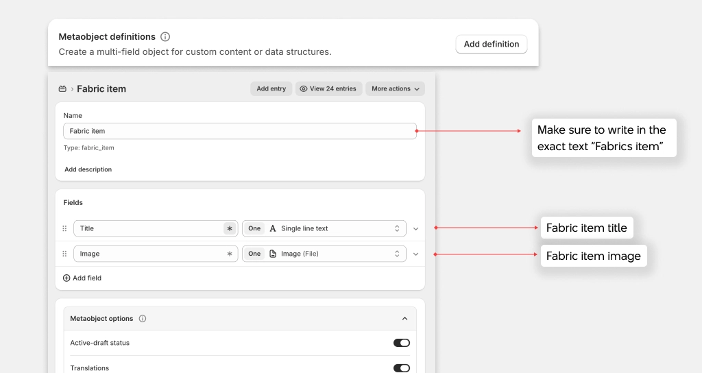The height and width of the screenshot is (373, 702).
Task: Expand the Image field row chevron
Action: pos(416,254)
